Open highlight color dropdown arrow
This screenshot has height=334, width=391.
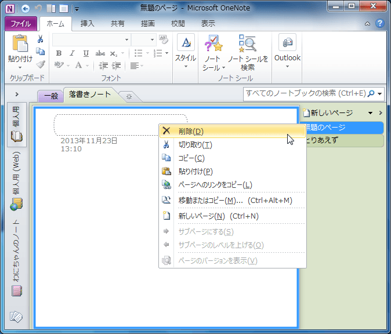pos(68,66)
